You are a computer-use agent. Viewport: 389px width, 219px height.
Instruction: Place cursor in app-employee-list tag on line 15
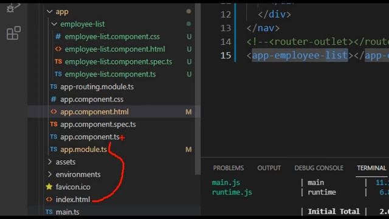click(x=300, y=55)
